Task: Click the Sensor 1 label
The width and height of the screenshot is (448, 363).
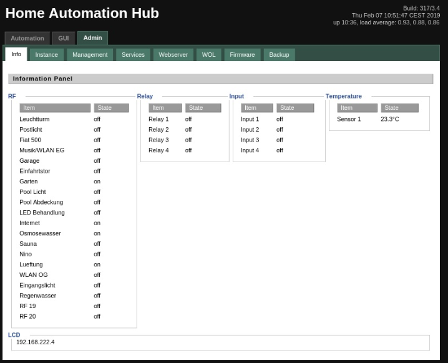Action: click(x=349, y=119)
